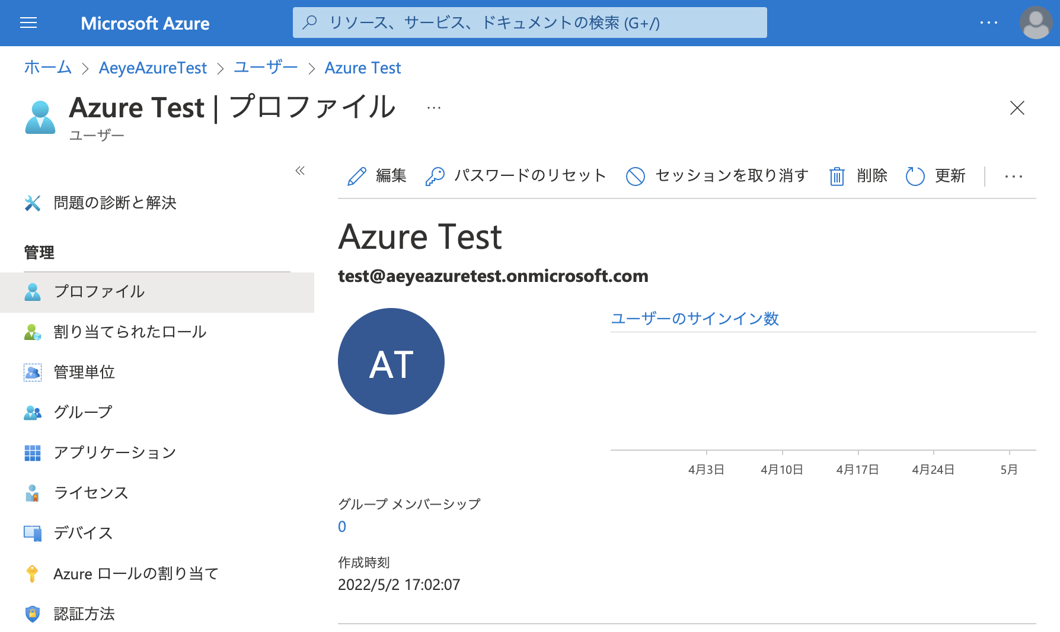Collapse the left sidebar menu

pyautogui.click(x=300, y=171)
